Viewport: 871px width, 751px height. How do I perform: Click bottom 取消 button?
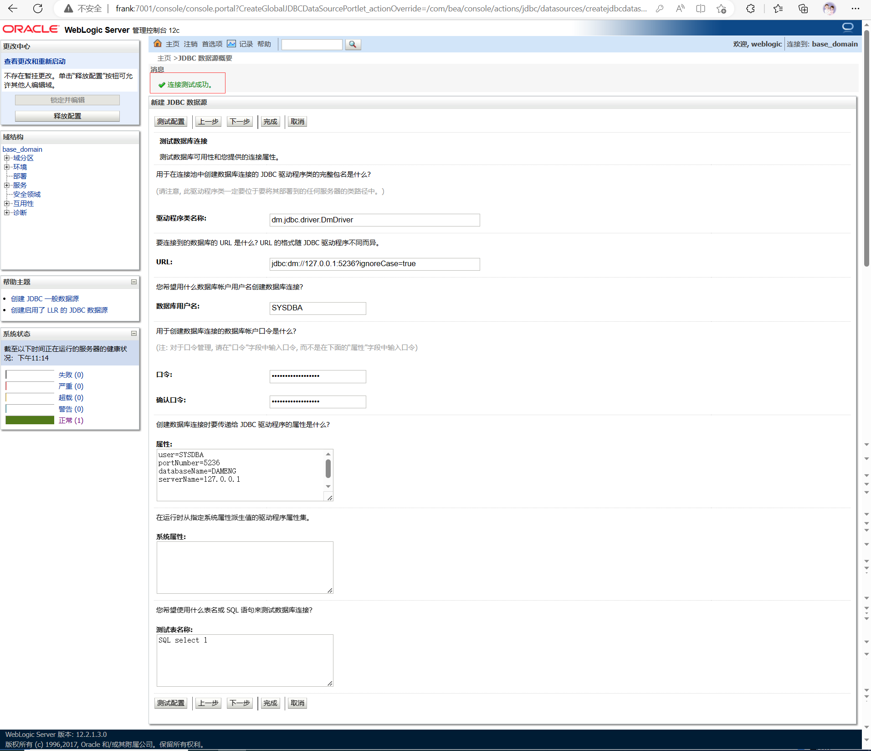pyautogui.click(x=297, y=703)
